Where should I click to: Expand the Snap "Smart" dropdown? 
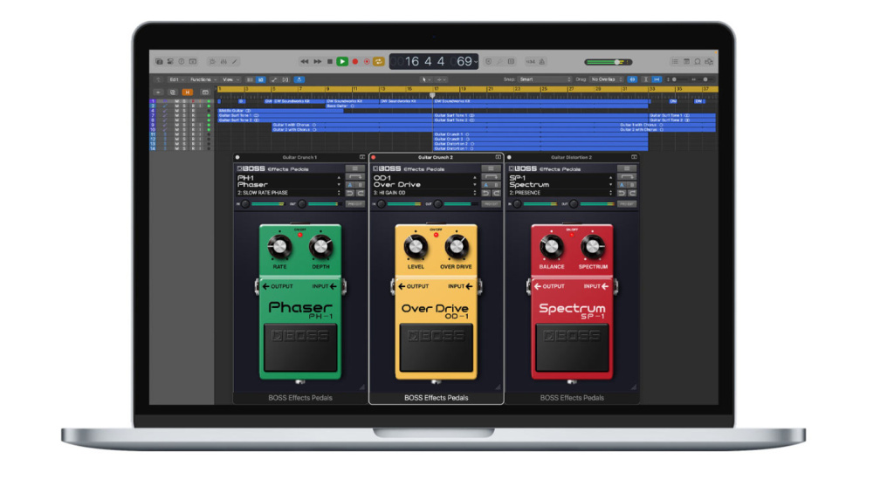(543, 79)
